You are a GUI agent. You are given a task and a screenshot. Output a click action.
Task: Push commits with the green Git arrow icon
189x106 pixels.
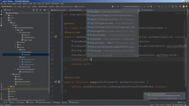click(x=169, y=6)
